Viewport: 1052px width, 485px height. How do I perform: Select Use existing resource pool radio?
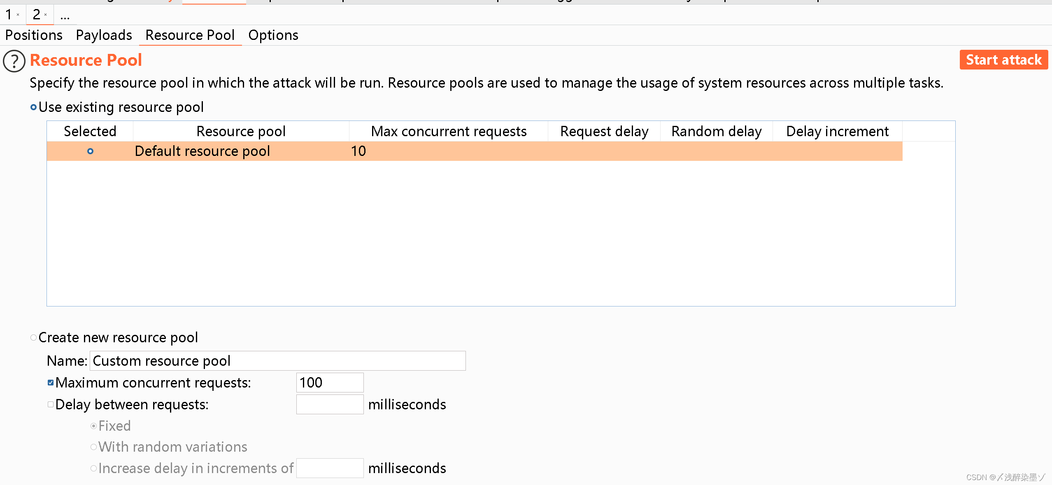(34, 107)
